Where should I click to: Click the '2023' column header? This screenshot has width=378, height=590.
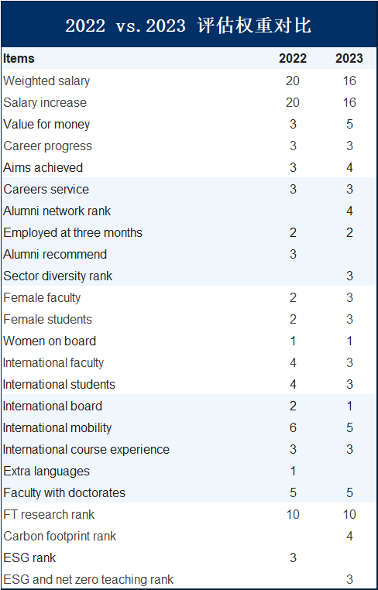click(x=349, y=58)
